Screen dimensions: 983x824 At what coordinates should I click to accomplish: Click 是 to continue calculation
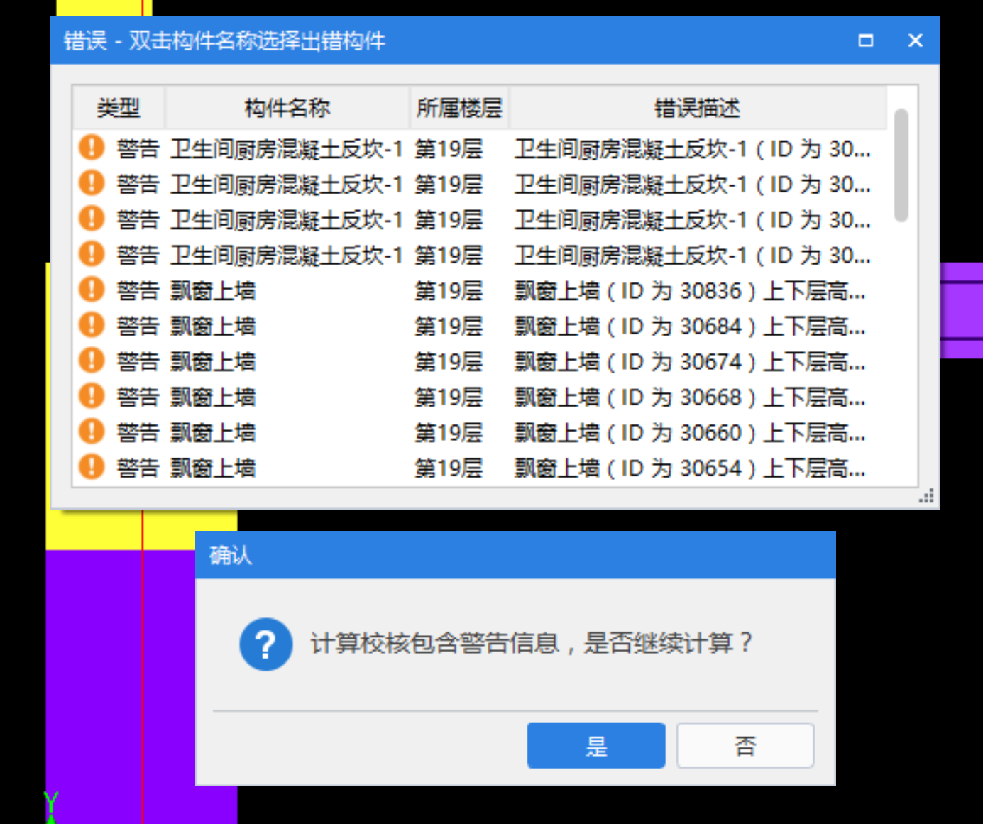click(x=596, y=745)
